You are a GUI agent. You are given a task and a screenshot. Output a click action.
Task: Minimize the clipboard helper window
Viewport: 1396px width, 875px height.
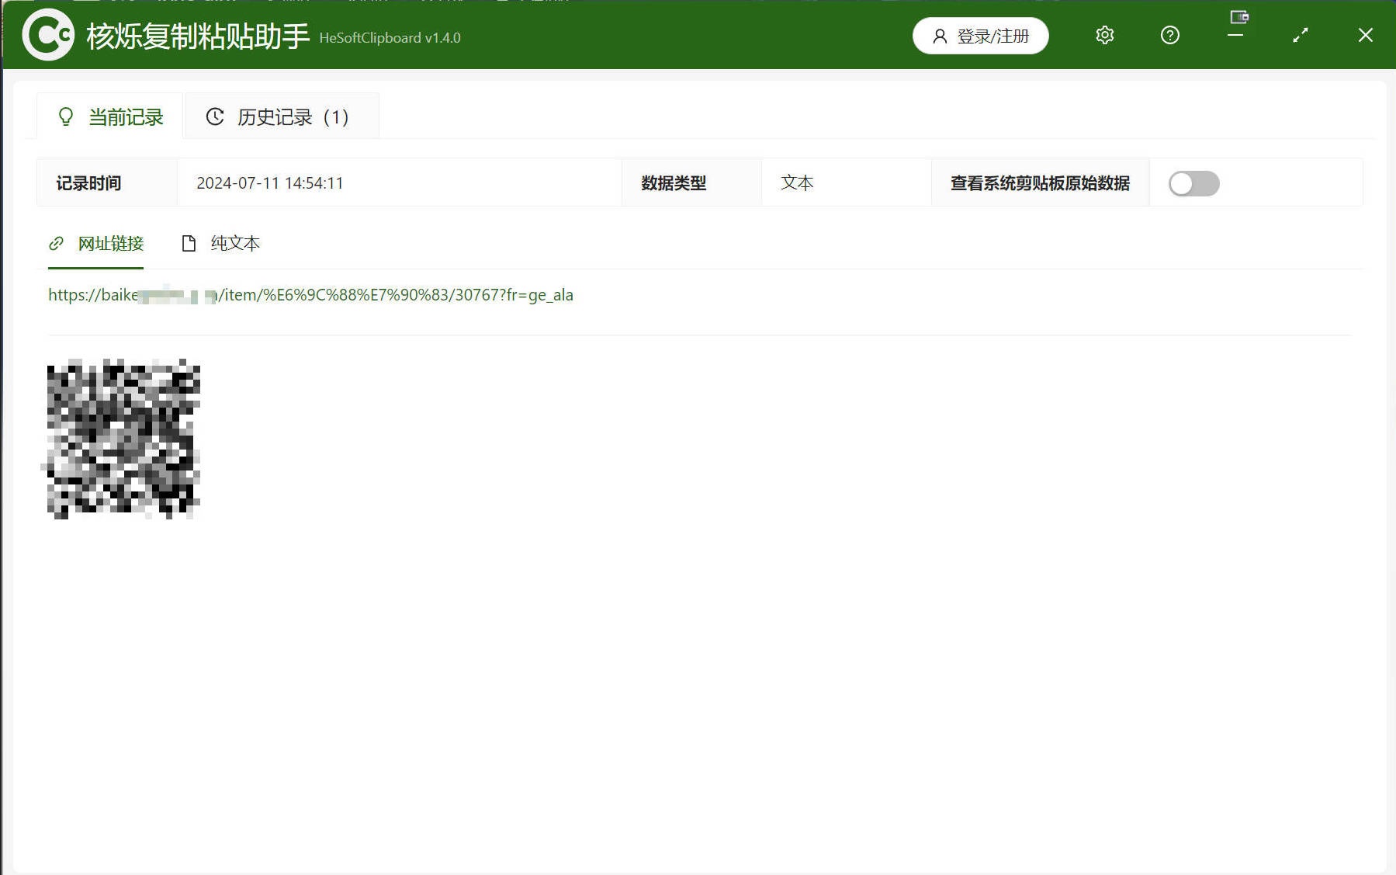[1235, 36]
